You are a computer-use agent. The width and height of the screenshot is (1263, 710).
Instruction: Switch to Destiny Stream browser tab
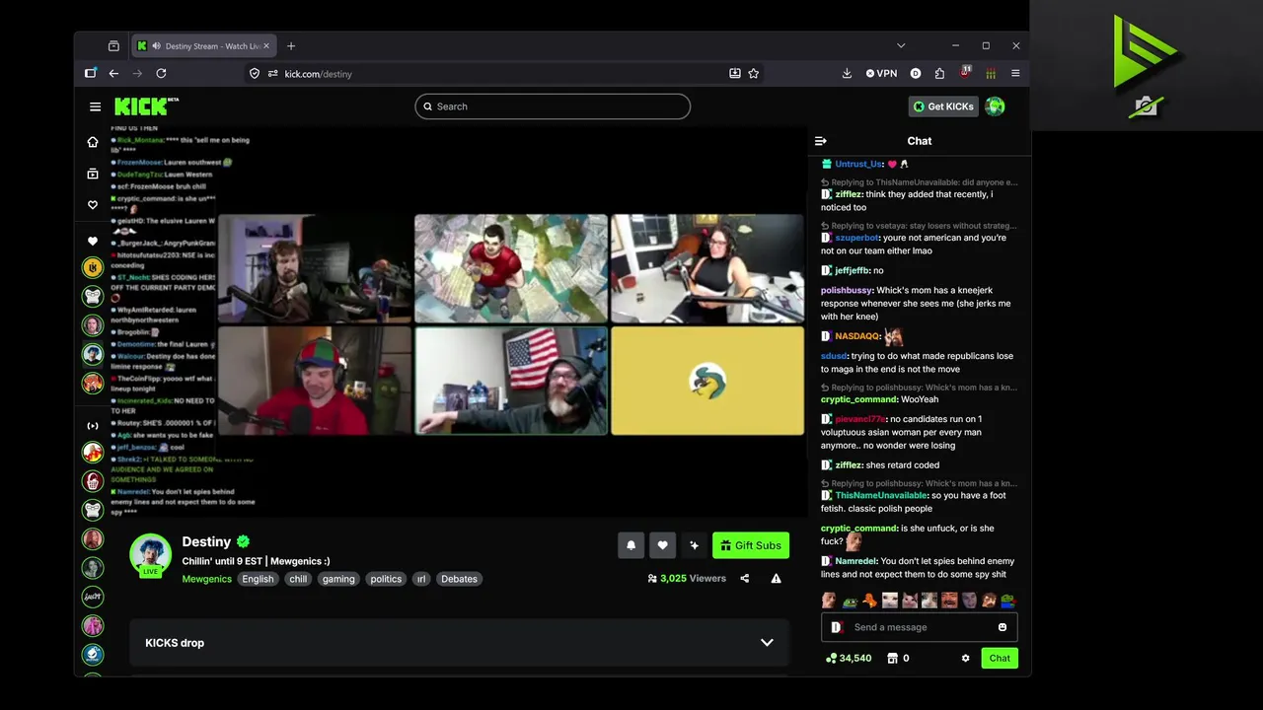coord(203,45)
